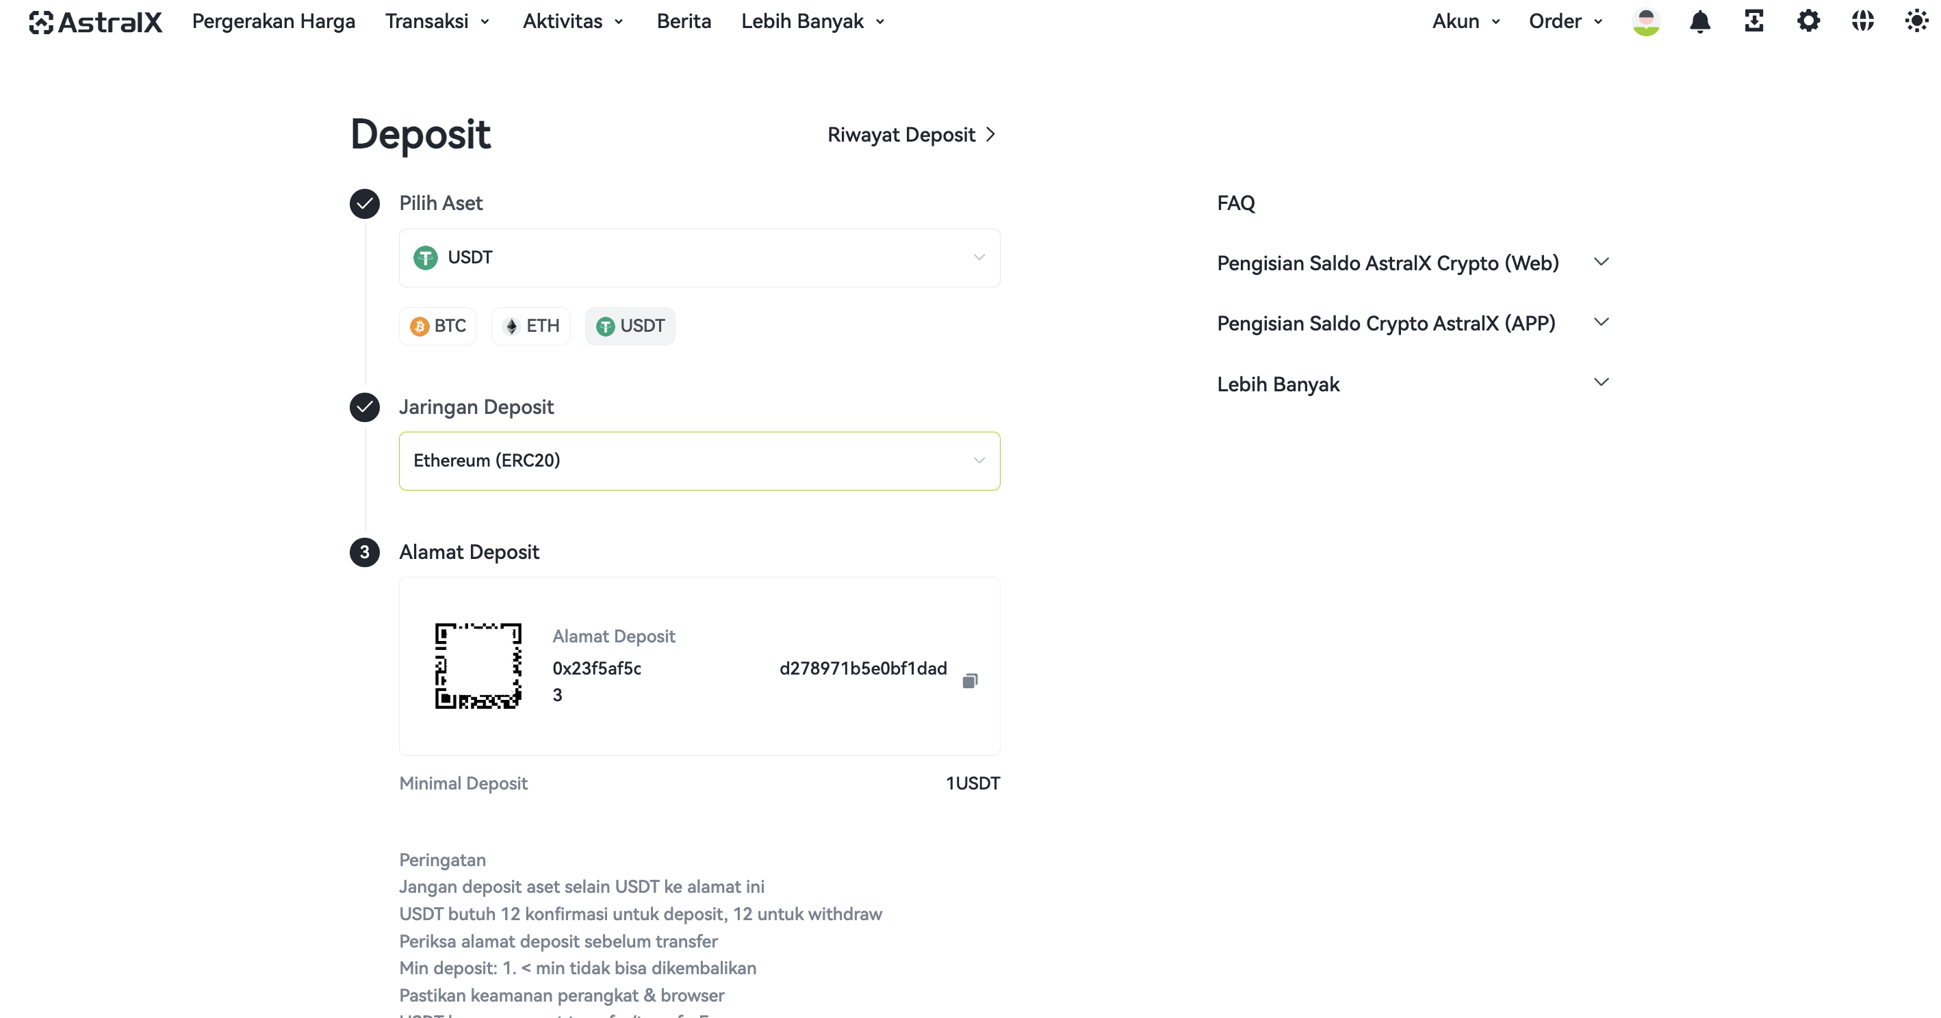Select the USDT quick asset chip
Screen dimensions: 1941x1018
[x=630, y=326]
